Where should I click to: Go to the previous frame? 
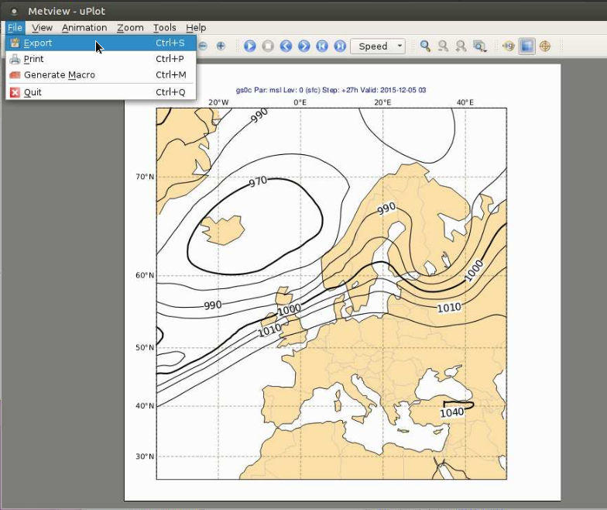(x=286, y=47)
